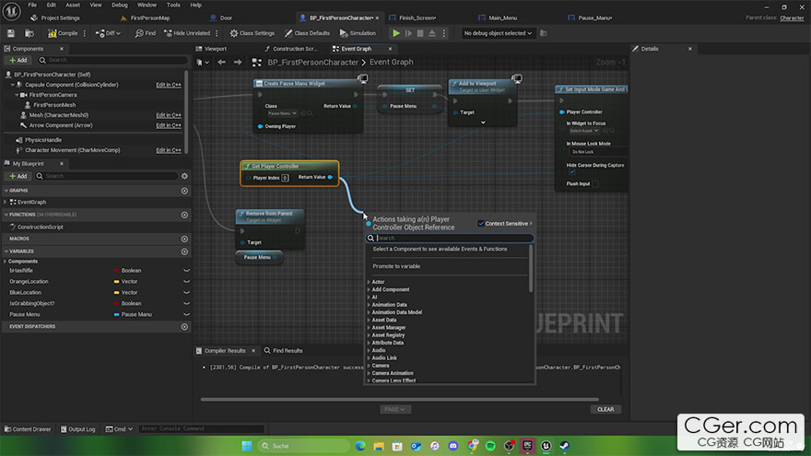Click the Save blueprint icon
This screenshot has width=811, height=456.
point(11,33)
